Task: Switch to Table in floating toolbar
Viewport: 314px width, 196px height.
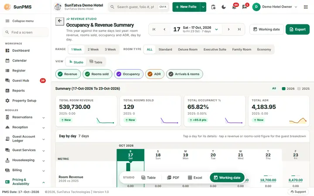Action: pyautogui.click(x=148, y=178)
